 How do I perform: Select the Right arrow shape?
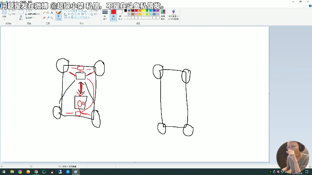click(79, 14)
